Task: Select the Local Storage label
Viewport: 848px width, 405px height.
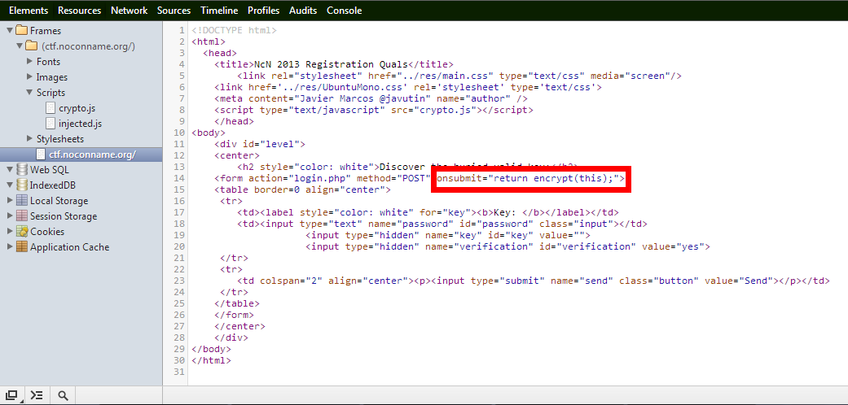Action: click(59, 200)
